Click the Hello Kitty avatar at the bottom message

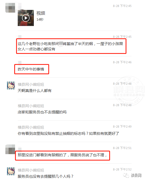(x=11, y=171)
